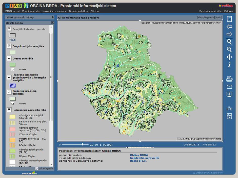Click the full map extent icon
This screenshot has width=238, height=178.
229,19
